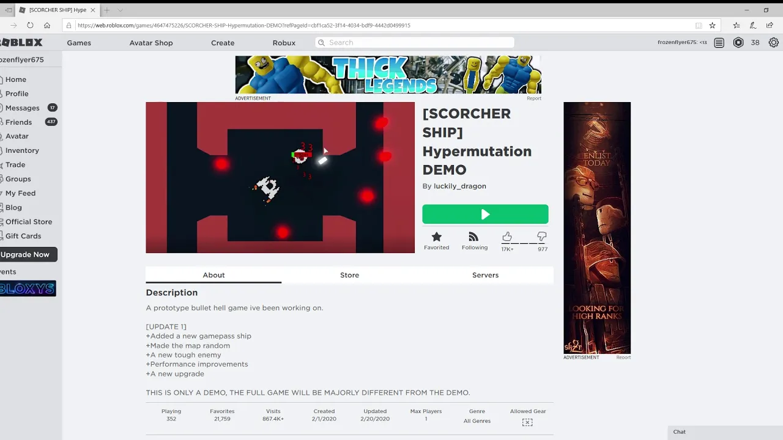Click the Roblox logo
The image size is (783, 440).
[21, 43]
